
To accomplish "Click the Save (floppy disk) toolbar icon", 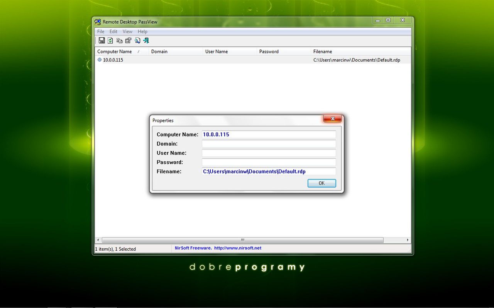I will point(102,40).
